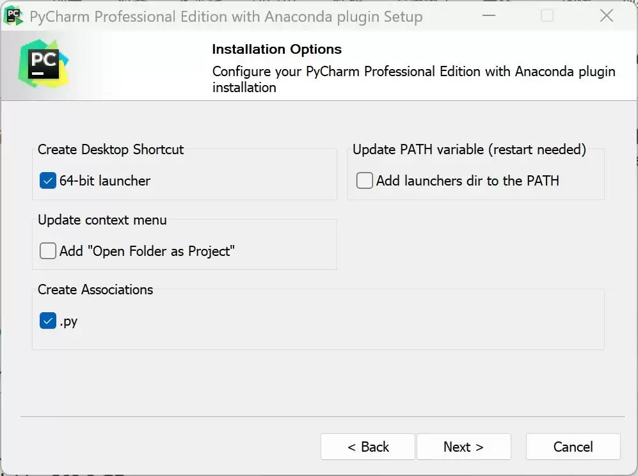Uncheck the .py association checkbox
The width and height of the screenshot is (638, 476).
tap(47, 321)
